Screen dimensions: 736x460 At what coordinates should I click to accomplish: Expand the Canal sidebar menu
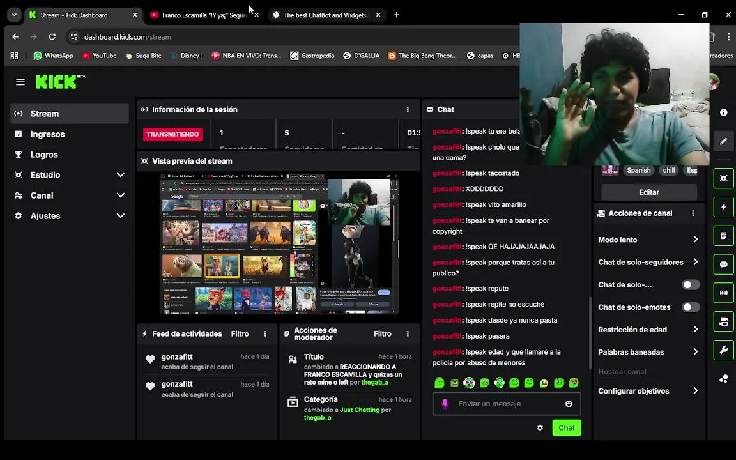[70, 195]
